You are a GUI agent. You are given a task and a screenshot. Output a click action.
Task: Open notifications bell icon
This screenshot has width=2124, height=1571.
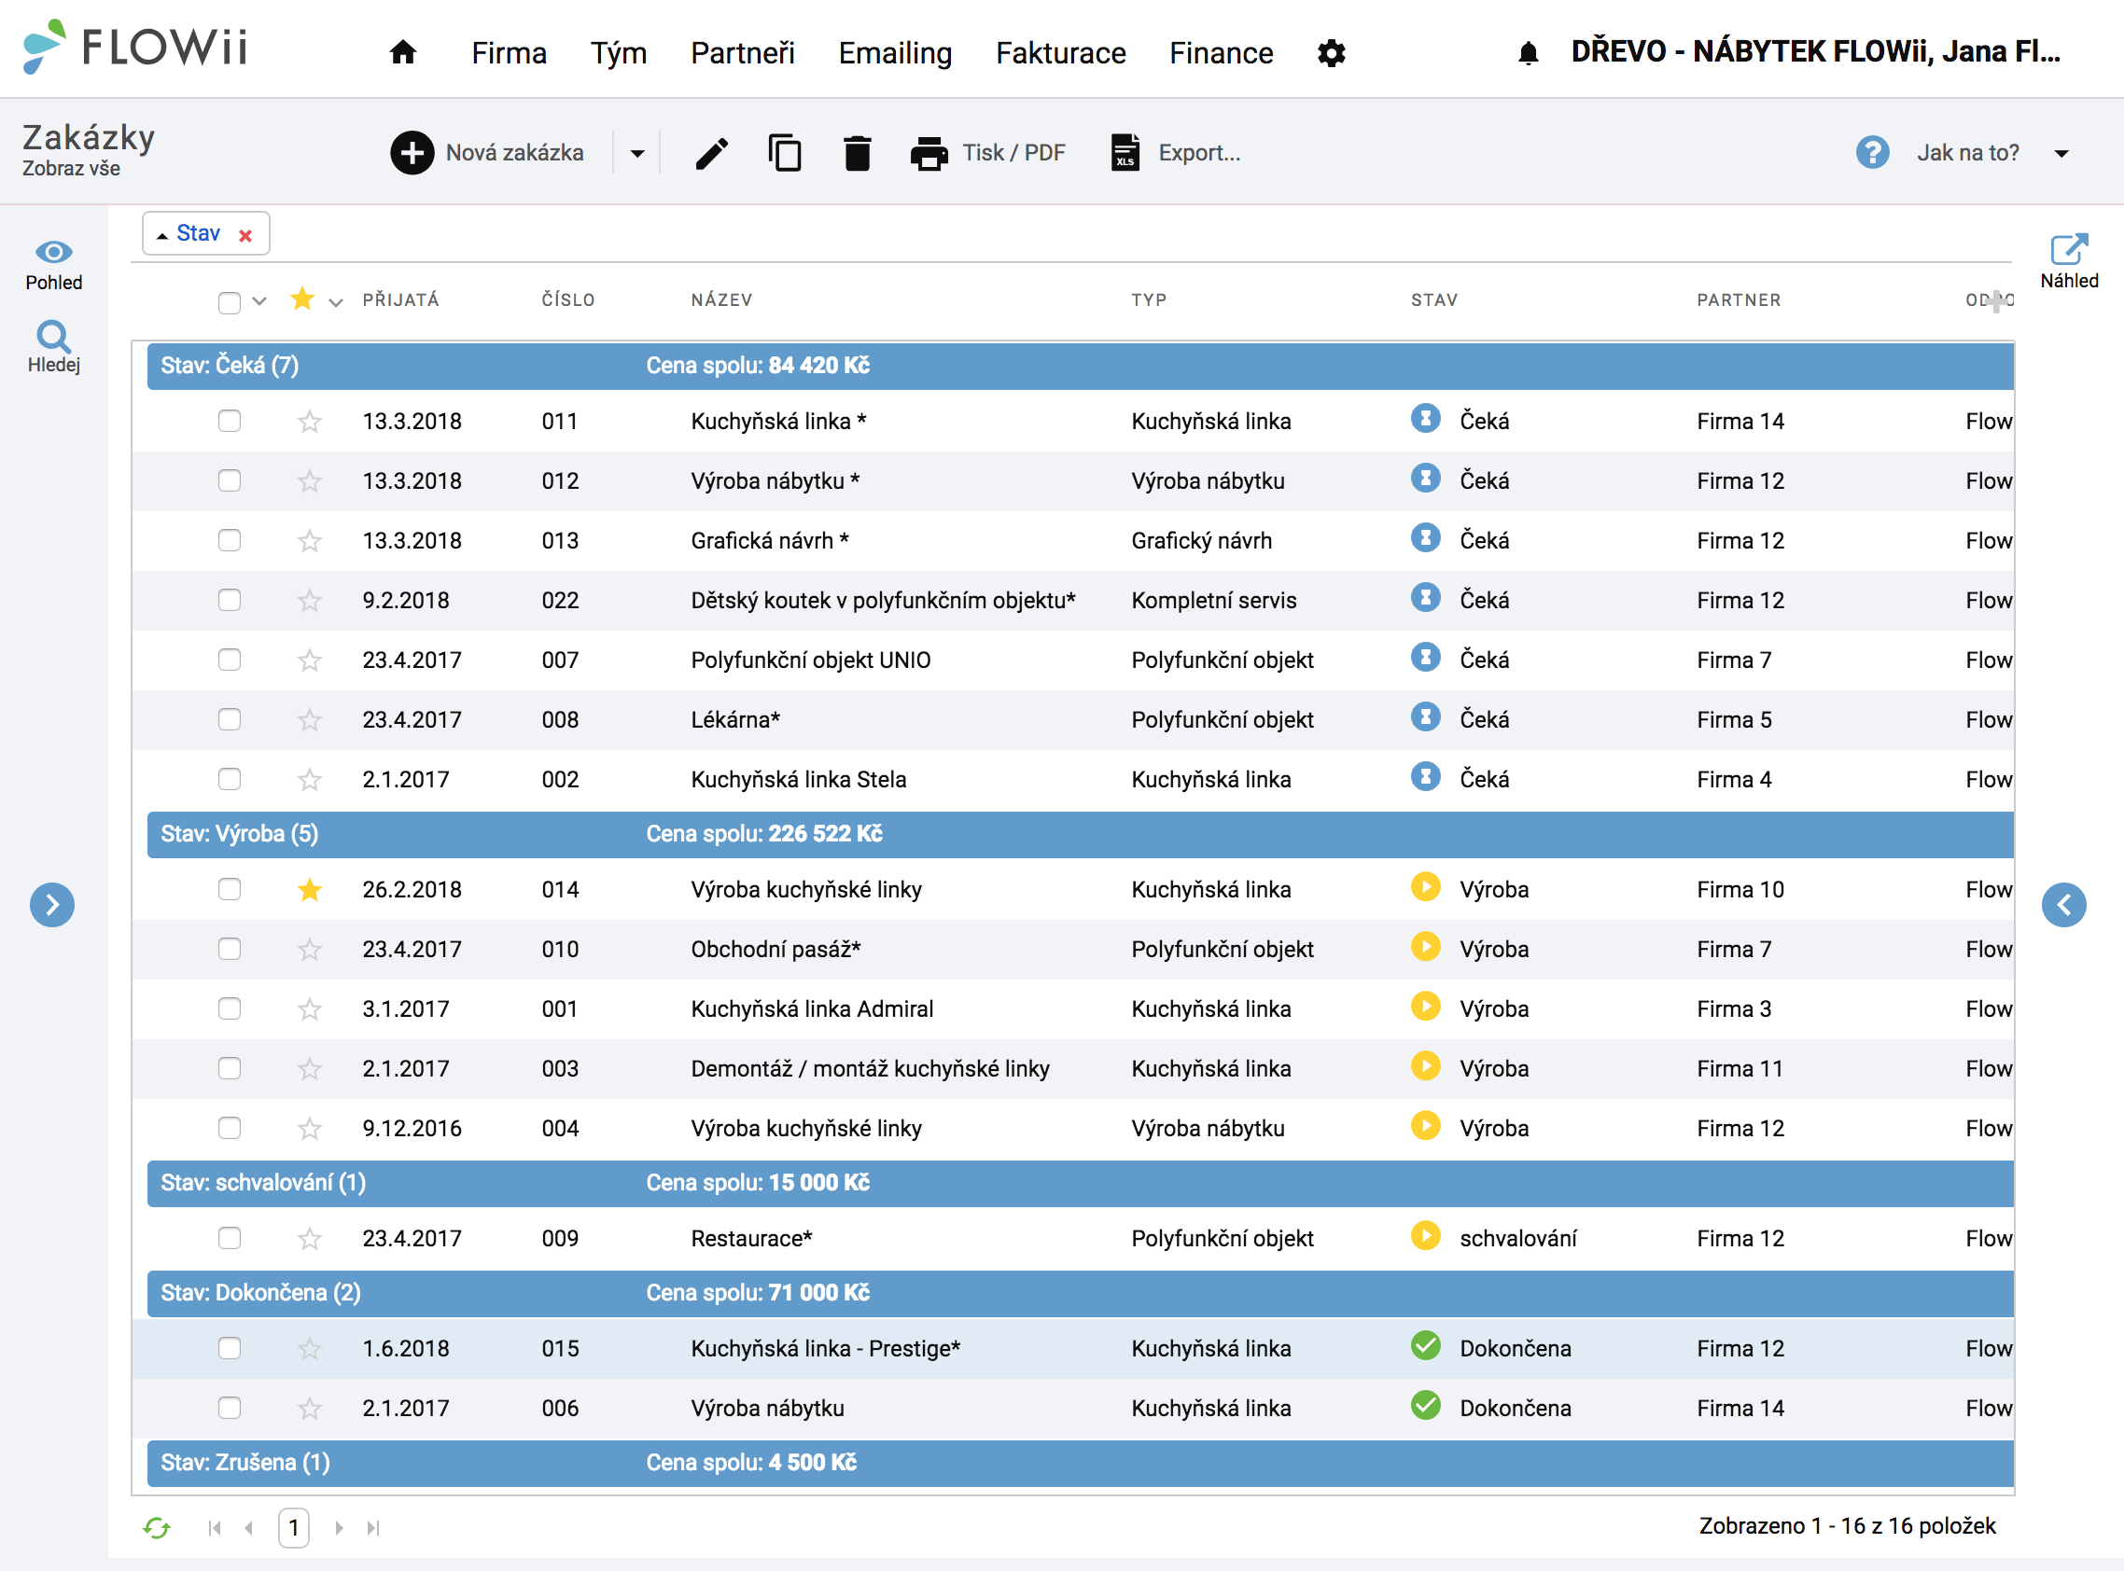point(1528,53)
